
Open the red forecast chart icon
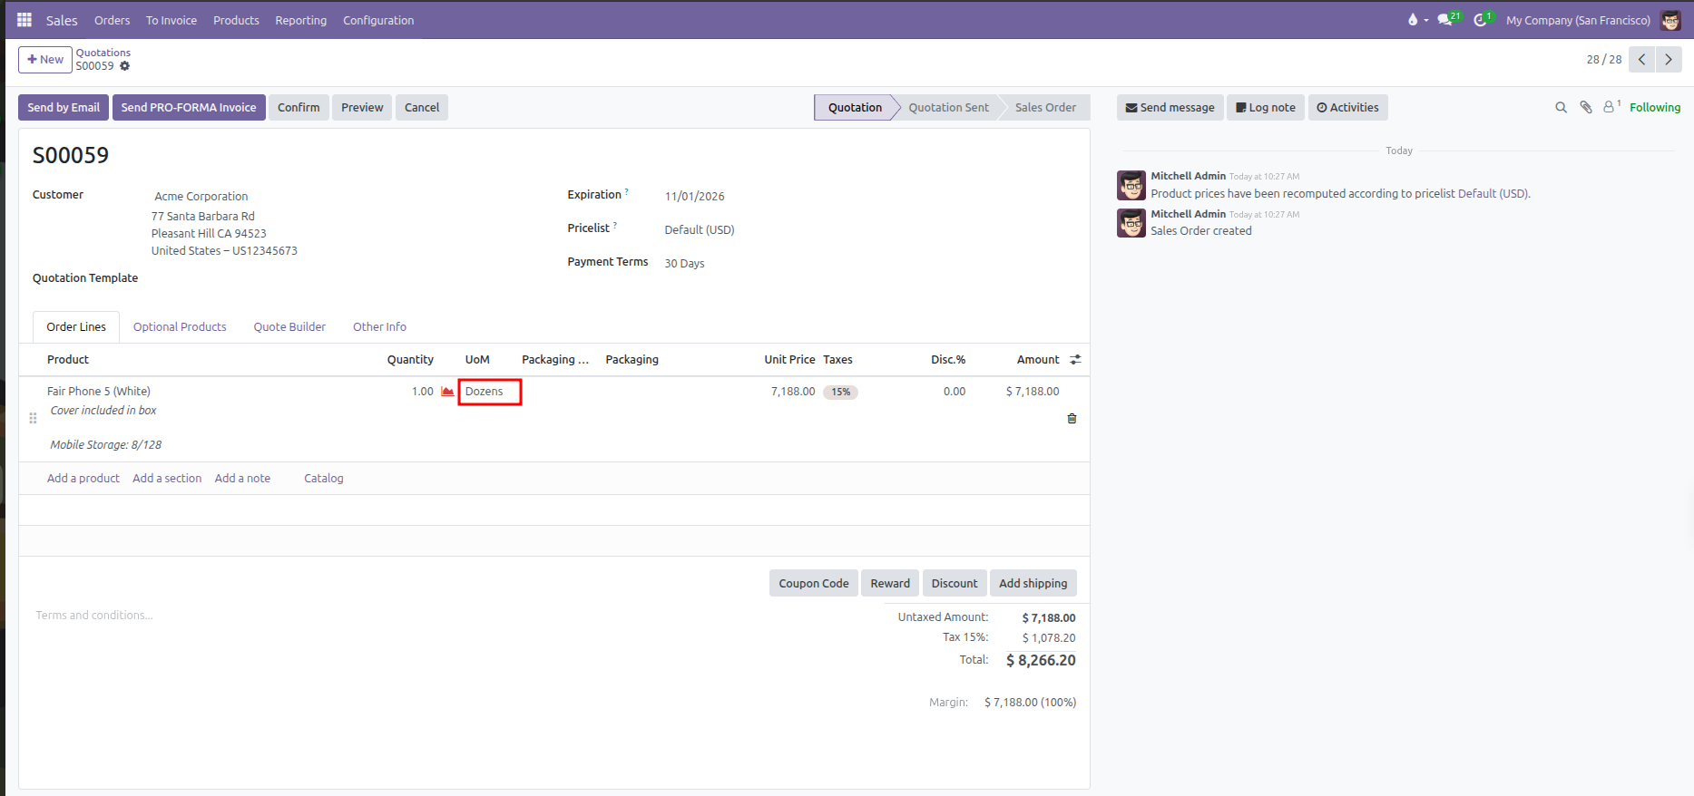447,392
